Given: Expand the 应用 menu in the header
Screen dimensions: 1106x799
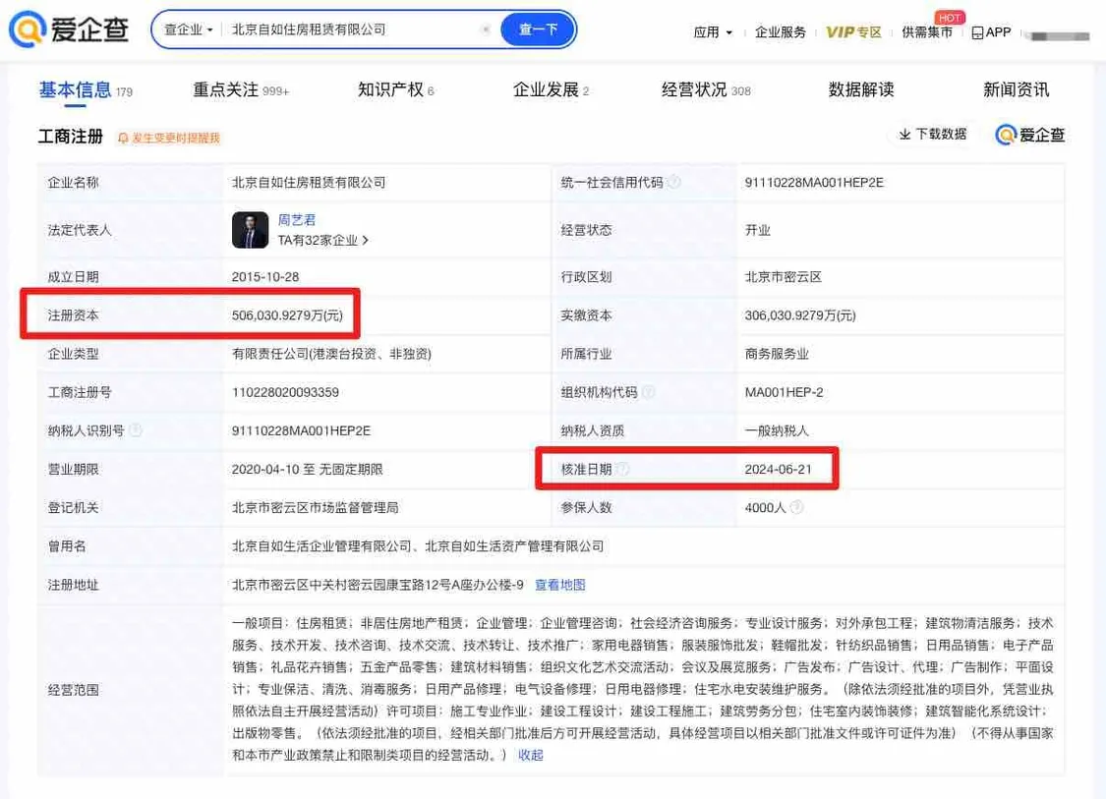Looking at the screenshot, I should tap(713, 32).
